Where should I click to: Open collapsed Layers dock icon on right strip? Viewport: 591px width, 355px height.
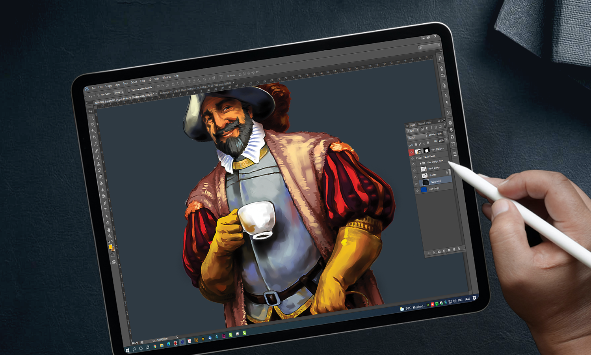(451, 130)
